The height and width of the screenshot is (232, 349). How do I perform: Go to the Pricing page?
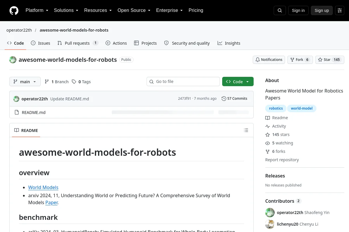click(x=196, y=10)
